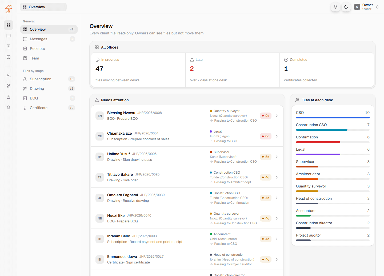Click the Accountant green progress bar
Viewport: 384px width, 276px height.
click(303, 216)
